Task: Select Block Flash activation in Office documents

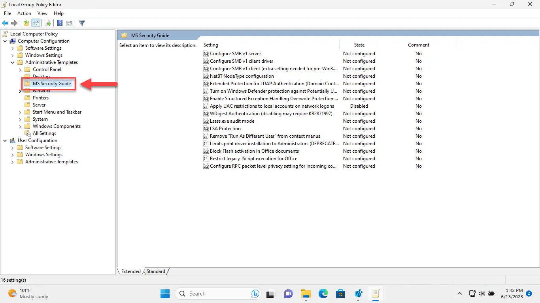Action: (254, 151)
